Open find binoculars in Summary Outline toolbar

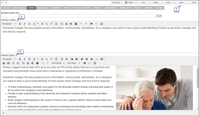[x=76, y=24]
